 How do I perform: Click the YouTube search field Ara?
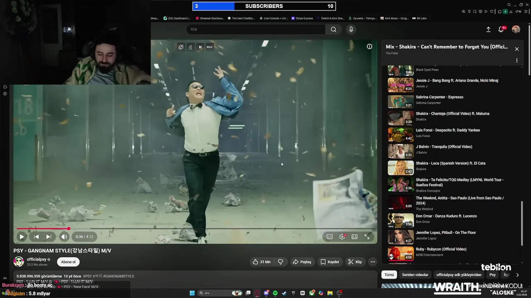pyautogui.click(x=256, y=29)
